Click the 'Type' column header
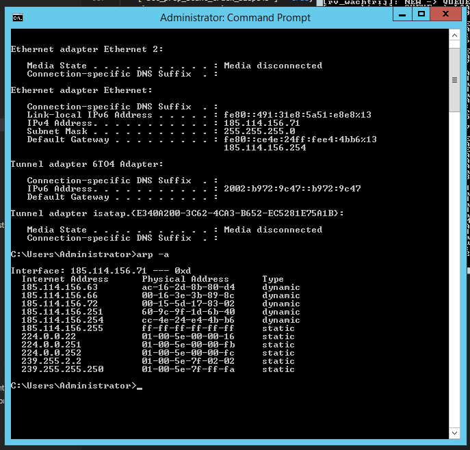 click(273, 279)
